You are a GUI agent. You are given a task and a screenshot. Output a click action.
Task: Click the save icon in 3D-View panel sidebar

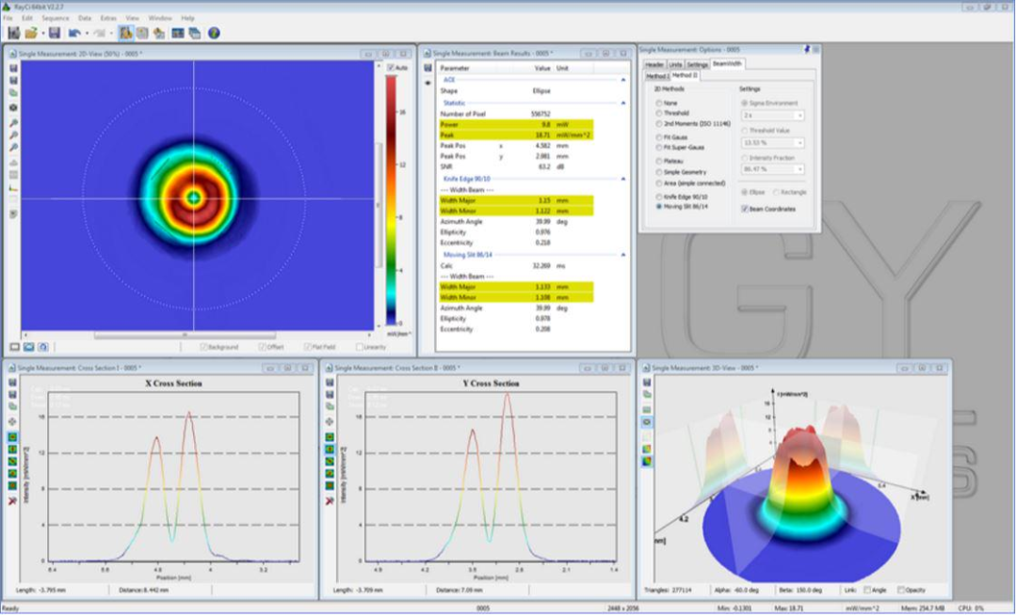(x=646, y=382)
